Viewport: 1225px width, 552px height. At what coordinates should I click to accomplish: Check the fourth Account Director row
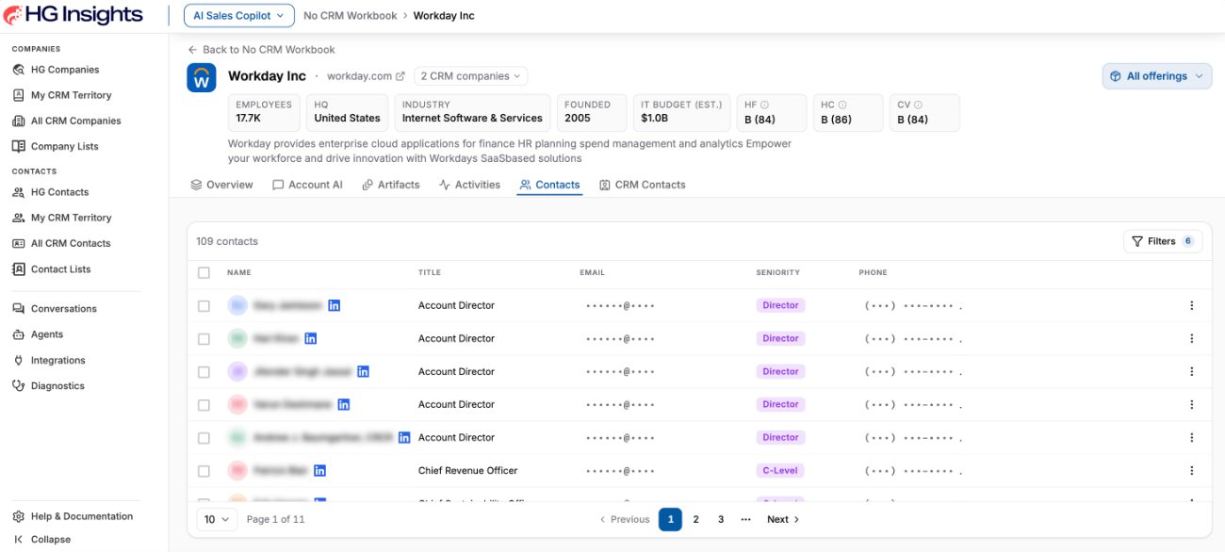point(204,404)
